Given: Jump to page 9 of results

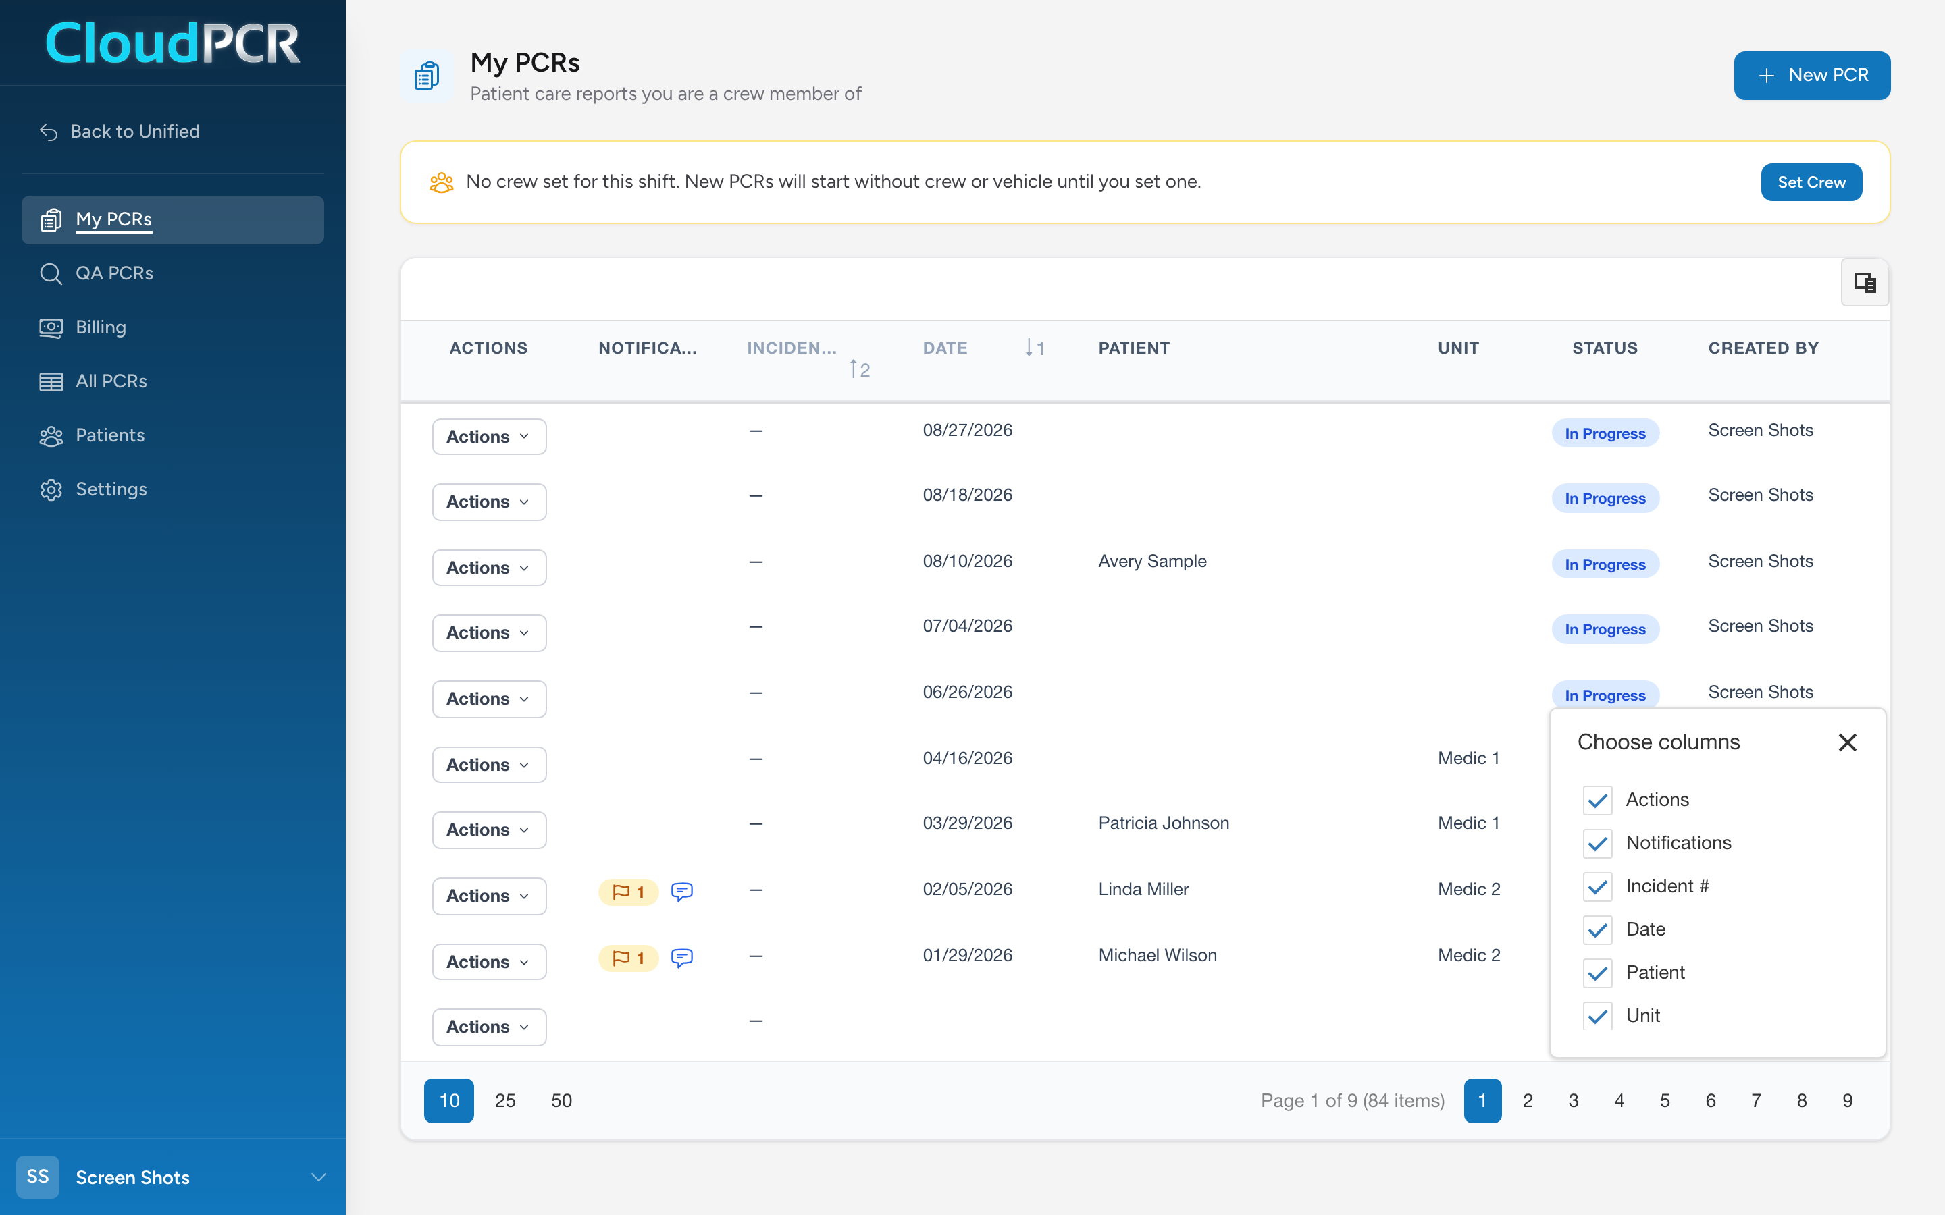Looking at the screenshot, I should 1847,1100.
